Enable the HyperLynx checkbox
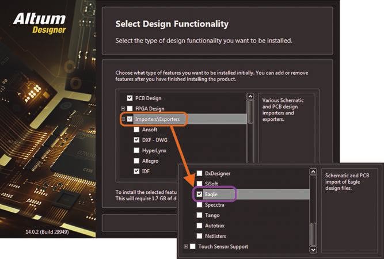This screenshot has width=384, height=259. 136,150
